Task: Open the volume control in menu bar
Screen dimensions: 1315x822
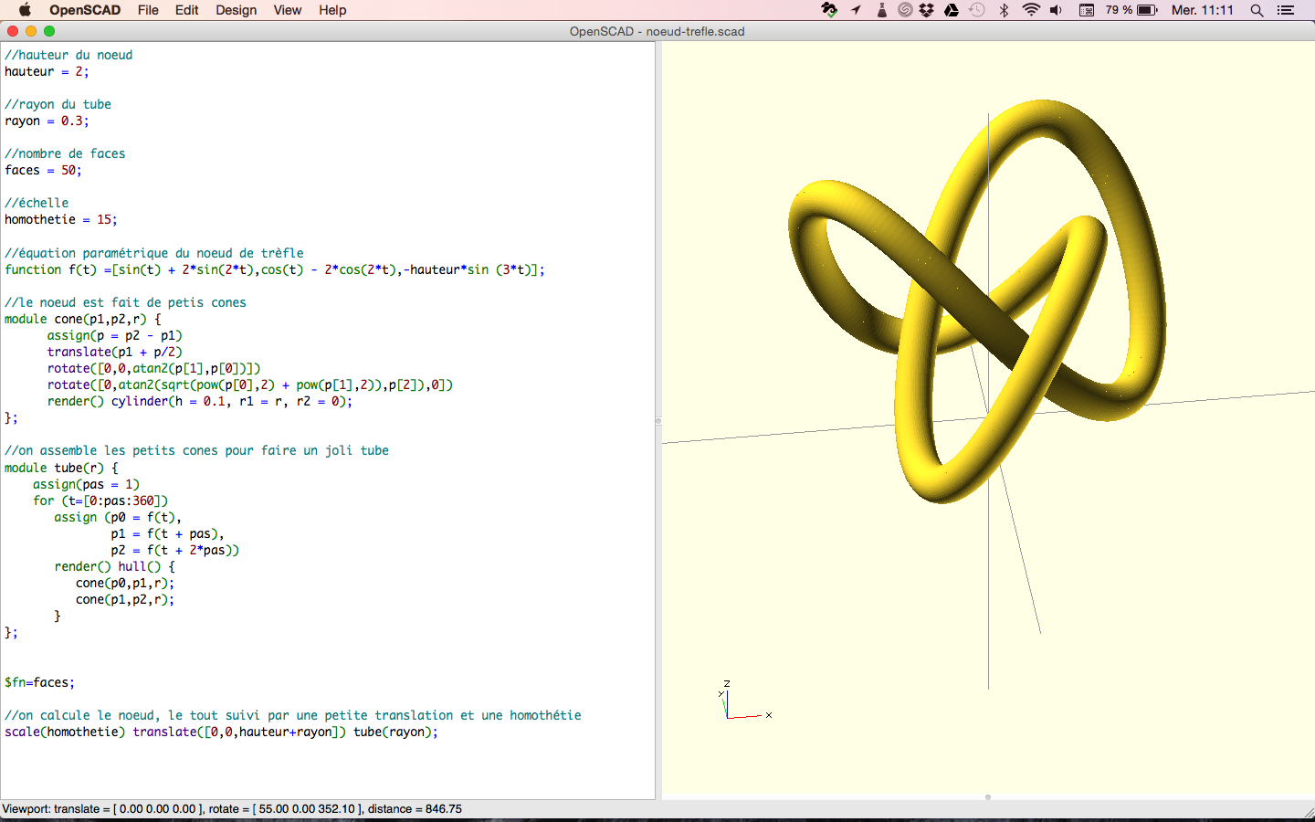Action: pos(1057,10)
